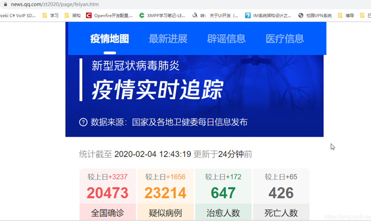371x222 pixels.
Task: Open the 博导 bookmark folder
Action: pos(346,15)
